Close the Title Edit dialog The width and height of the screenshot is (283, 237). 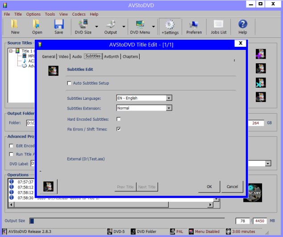click(x=241, y=43)
